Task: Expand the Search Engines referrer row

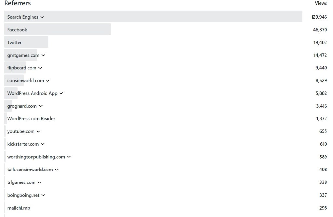Action: [x=42, y=17]
